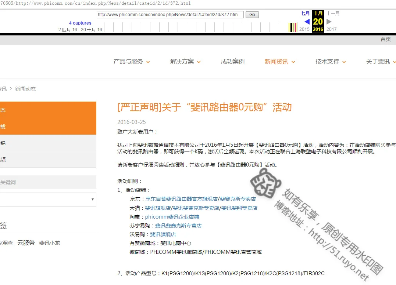This screenshot has width=396, height=285.
Task: Click the chevron beside 产品与服务
Action: pyautogui.click(x=148, y=62)
